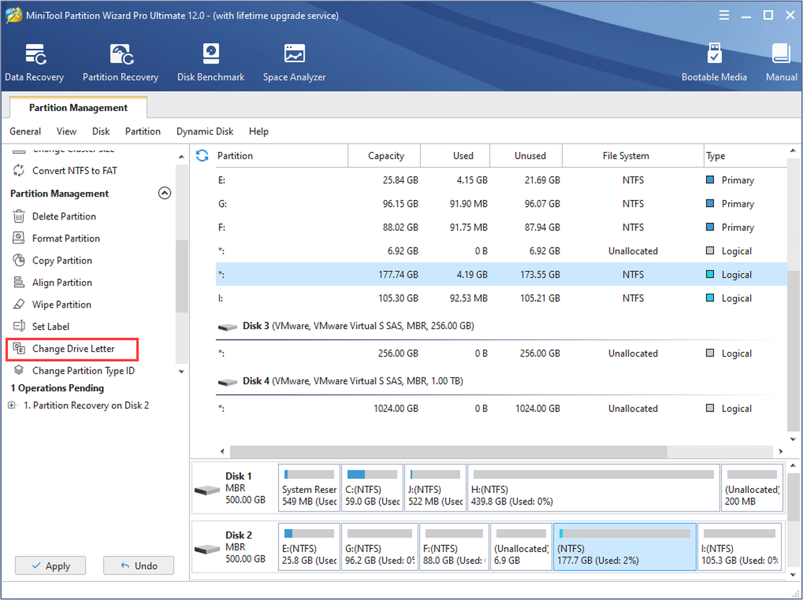Open the Space Analyzer tool
Screen dimensions: 803x600
(294, 63)
